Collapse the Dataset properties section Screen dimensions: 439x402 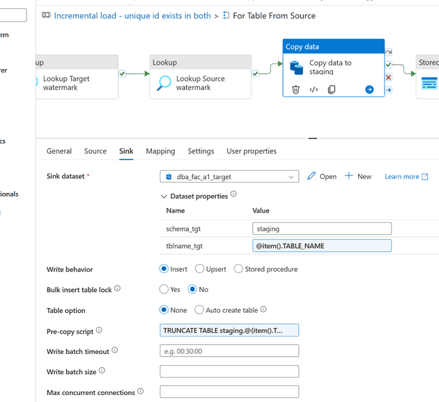164,196
